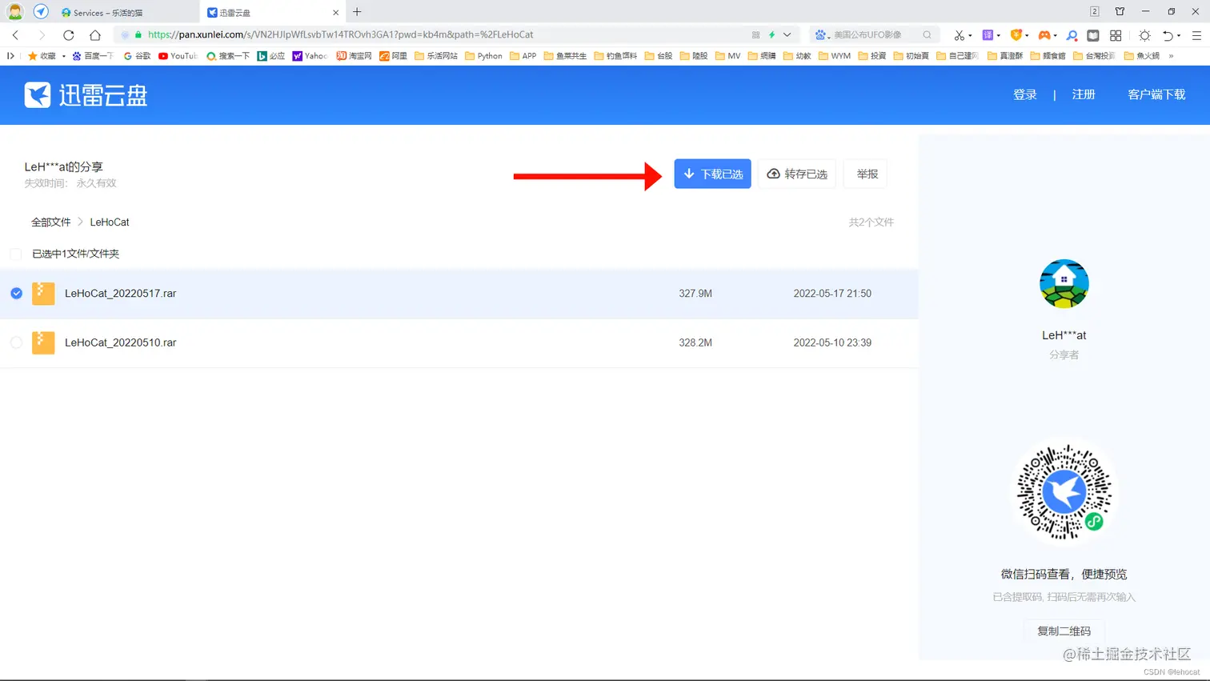Click the blue compass navigation icon
The height and width of the screenshot is (681, 1210).
(41, 12)
